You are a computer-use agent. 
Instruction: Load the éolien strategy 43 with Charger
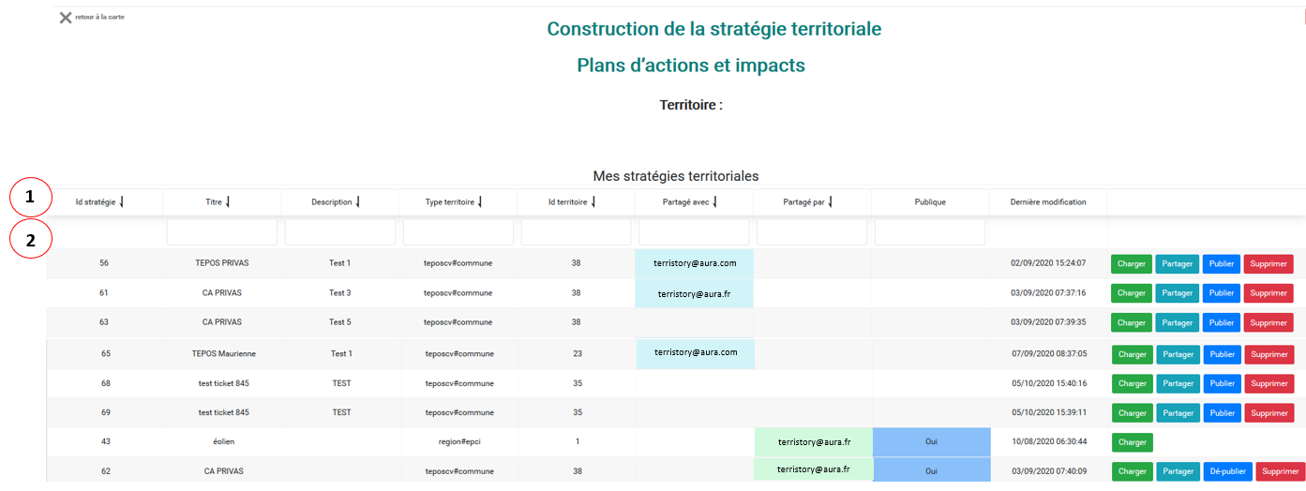1133,442
